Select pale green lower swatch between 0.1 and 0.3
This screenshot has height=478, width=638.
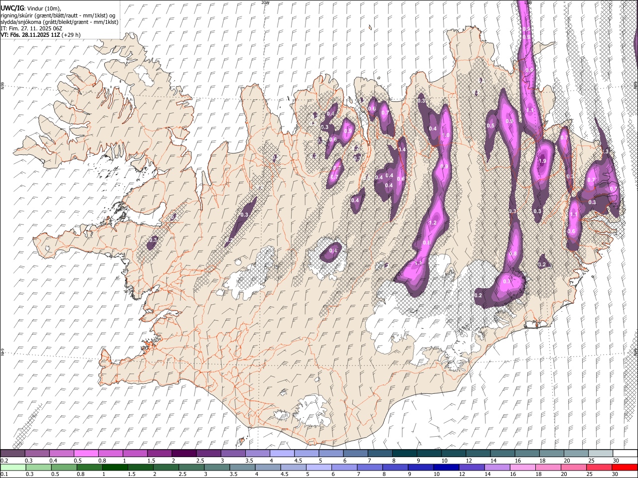12,467
